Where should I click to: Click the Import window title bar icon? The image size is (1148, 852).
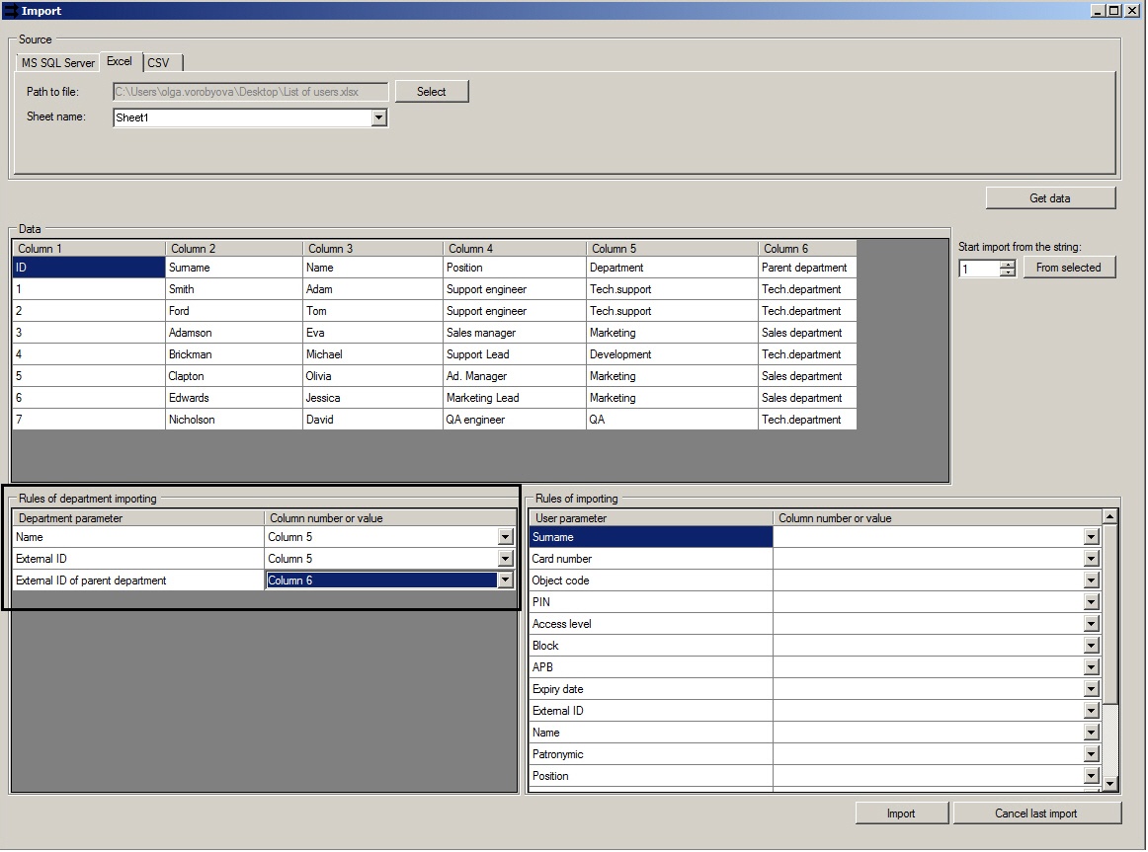click(x=11, y=11)
